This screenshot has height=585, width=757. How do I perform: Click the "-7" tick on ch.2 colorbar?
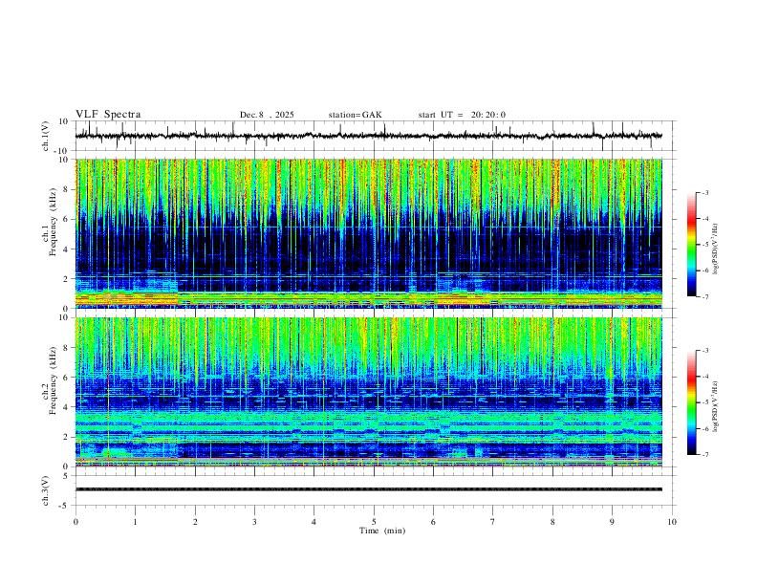click(x=704, y=455)
